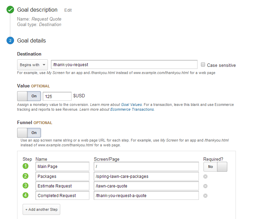Screen dimensions: 254x219
Task: Click the blue step 2 circle icon
Action: point(10,40)
